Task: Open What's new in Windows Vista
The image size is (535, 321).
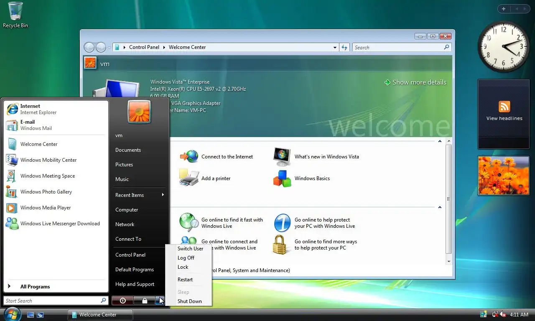Action: pyautogui.click(x=316, y=157)
